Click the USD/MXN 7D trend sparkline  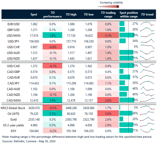pyautogui.click(x=147, y=35)
